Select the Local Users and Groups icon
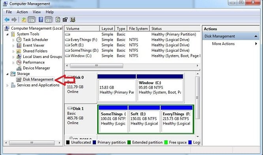The width and height of the screenshot is (263, 155). 19,57
